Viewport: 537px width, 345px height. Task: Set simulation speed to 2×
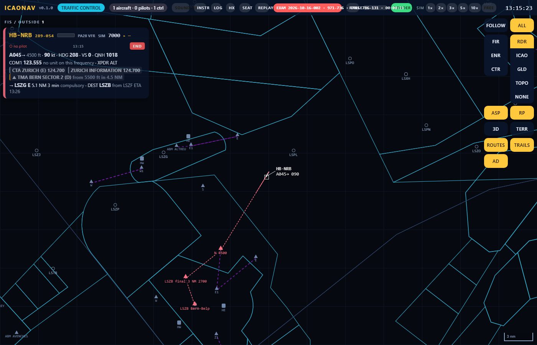click(x=441, y=8)
